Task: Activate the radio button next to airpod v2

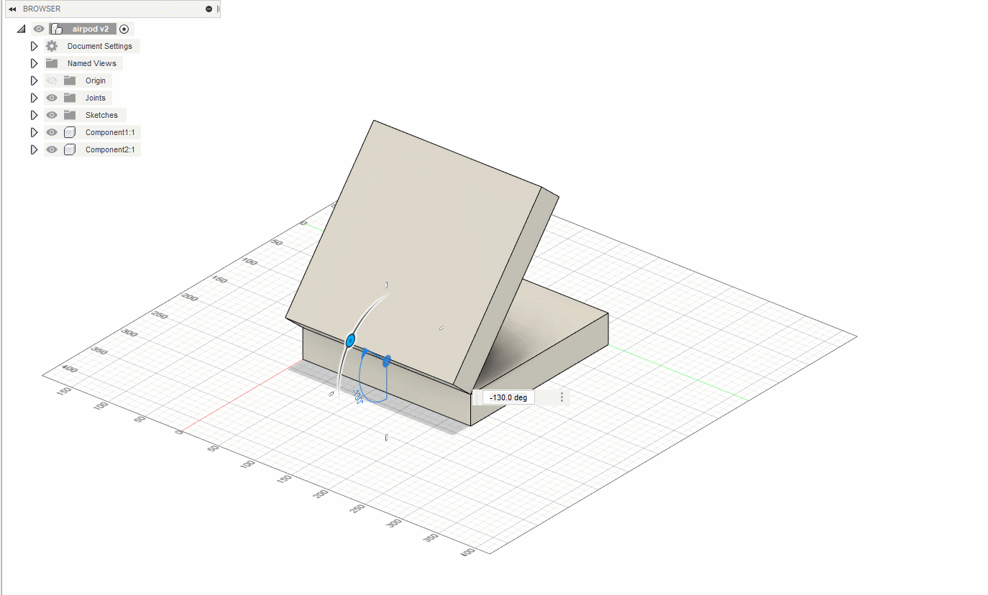Action: [x=124, y=29]
